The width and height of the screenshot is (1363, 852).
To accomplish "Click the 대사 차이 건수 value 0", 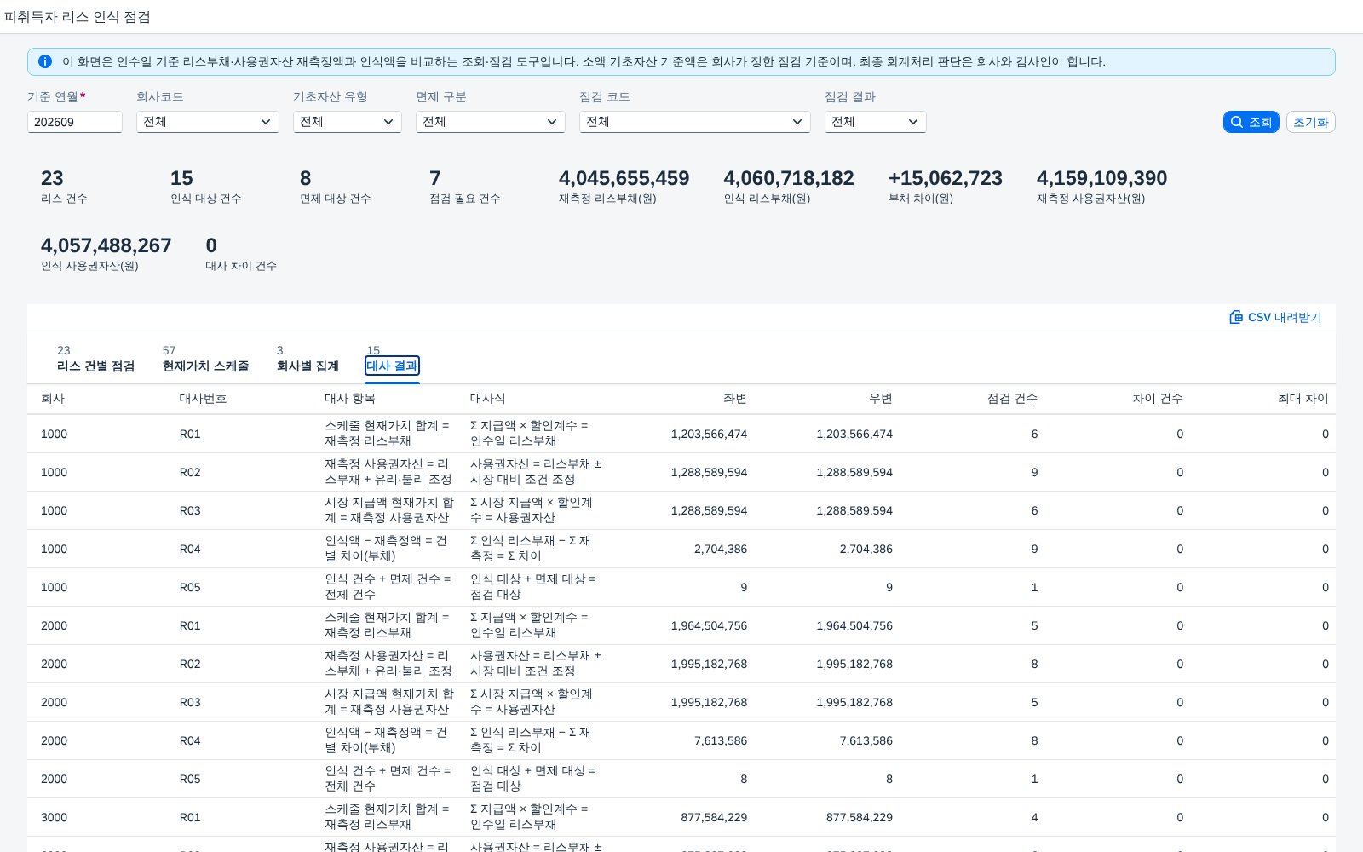I will tap(211, 245).
